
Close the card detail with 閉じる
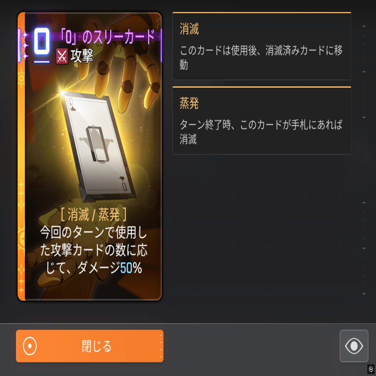point(90,346)
